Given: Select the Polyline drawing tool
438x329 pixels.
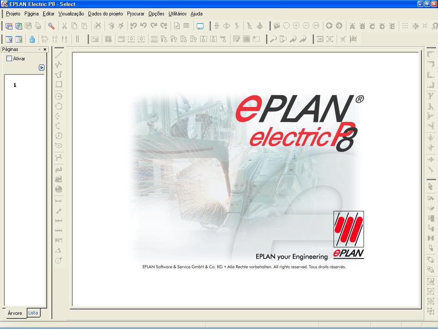Looking at the screenshot, I should pos(58,65).
